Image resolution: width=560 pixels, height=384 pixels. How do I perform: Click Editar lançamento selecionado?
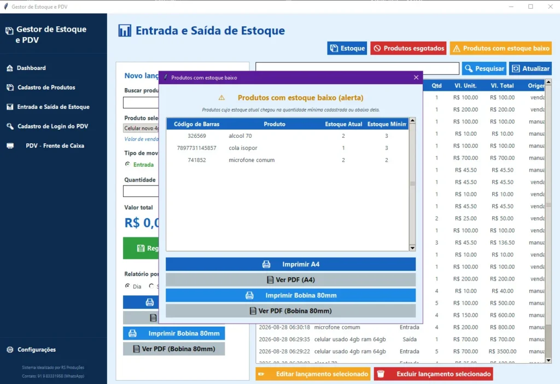313,374
